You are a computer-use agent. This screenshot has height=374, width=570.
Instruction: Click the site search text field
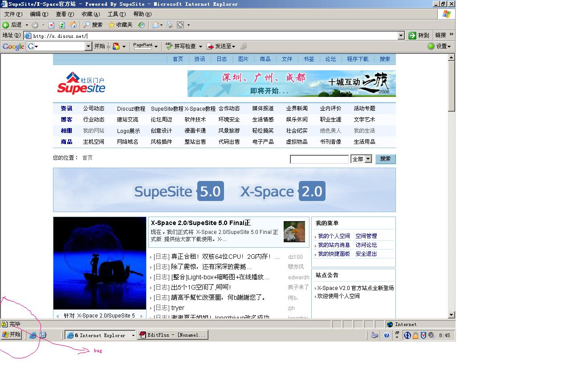(319, 159)
